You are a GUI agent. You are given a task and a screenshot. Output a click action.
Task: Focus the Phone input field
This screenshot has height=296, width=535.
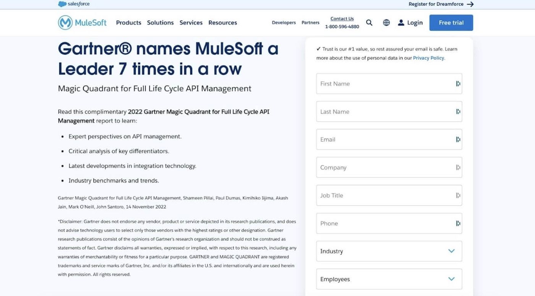pyautogui.click(x=389, y=223)
